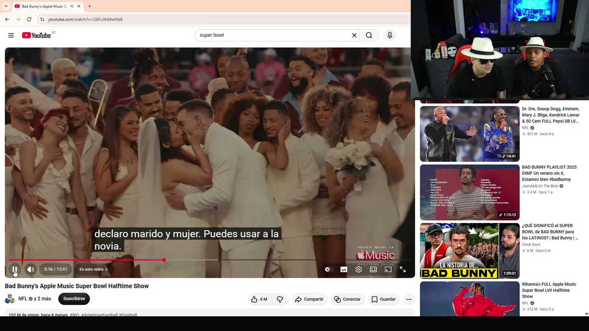
Task: Dislike the video
Action: [x=280, y=299]
